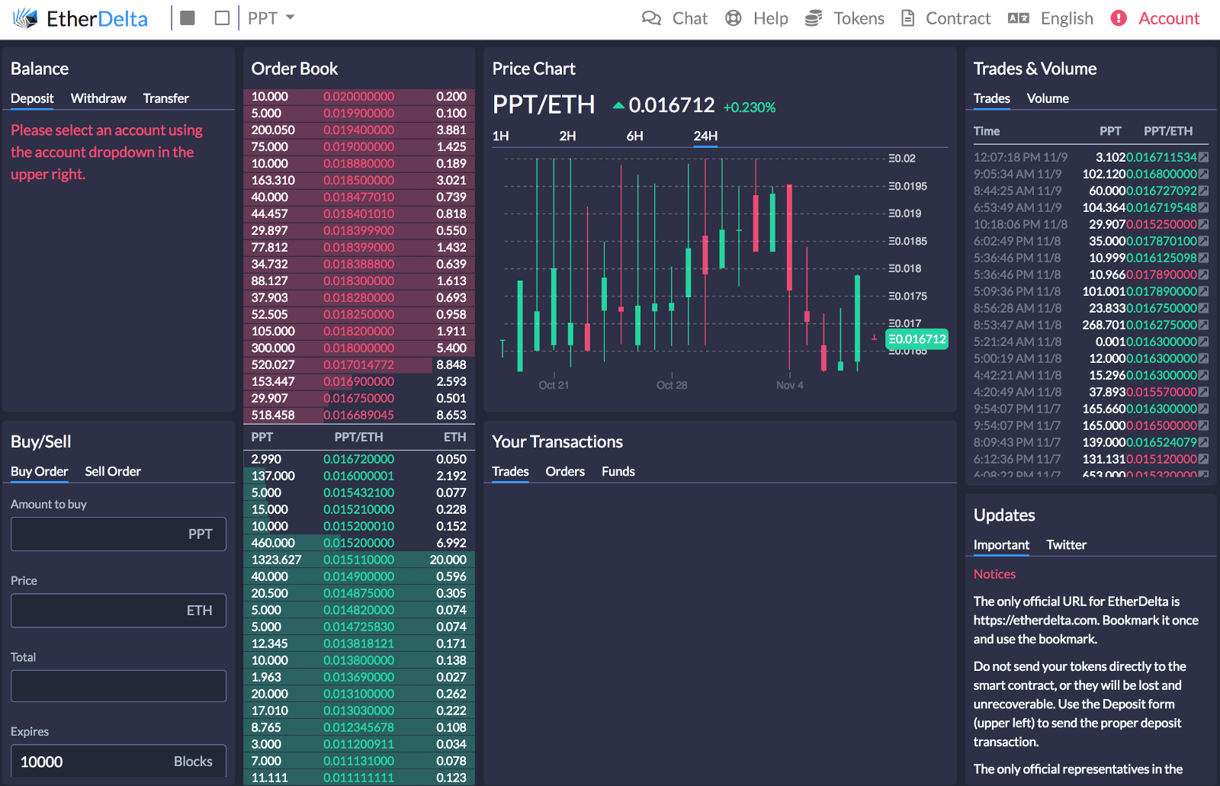Open the English language selector
The width and height of the screenshot is (1220, 786).
(1067, 18)
